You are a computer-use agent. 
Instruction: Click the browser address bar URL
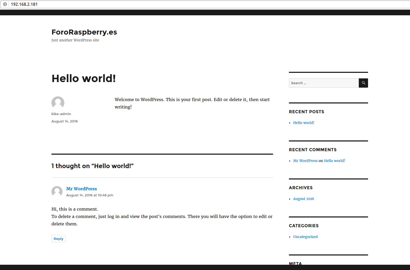pyautogui.click(x=24, y=4)
